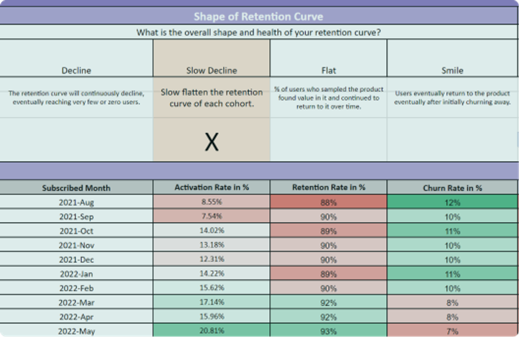Click the 88% retention cell for 2021-Aug
Viewport: 519px width, 337px height.
pos(328,202)
